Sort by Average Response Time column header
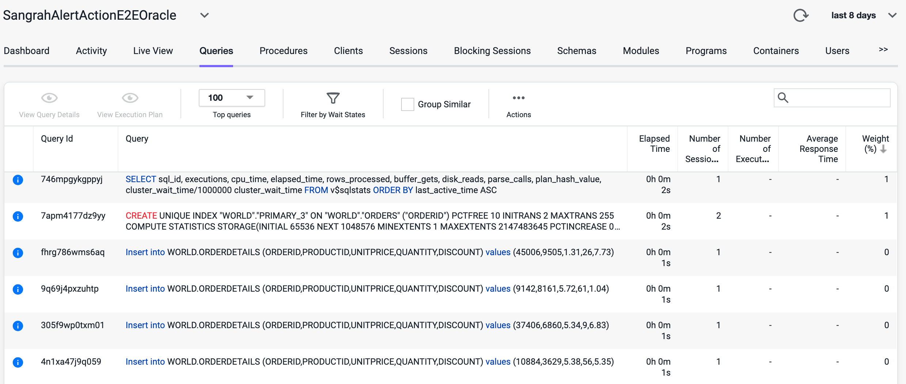The height and width of the screenshot is (384, 906). (x=819, y=149)
